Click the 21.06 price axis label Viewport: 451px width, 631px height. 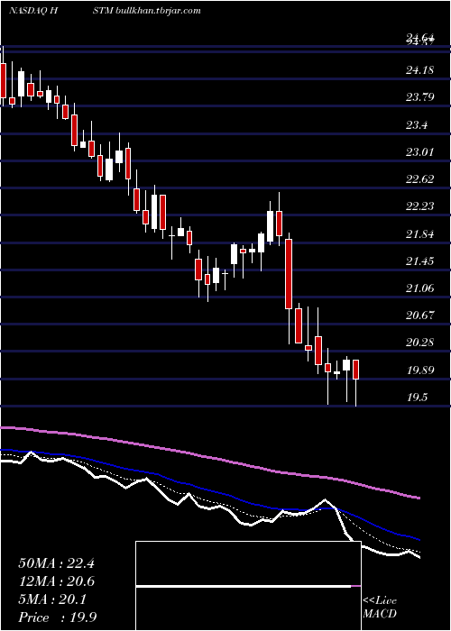(419, 288)
